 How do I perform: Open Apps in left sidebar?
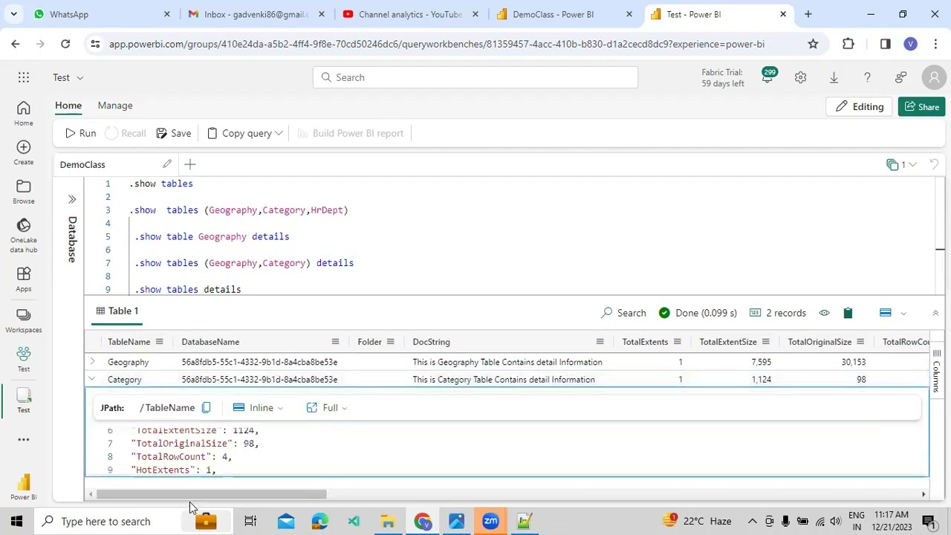pos(24,279)
